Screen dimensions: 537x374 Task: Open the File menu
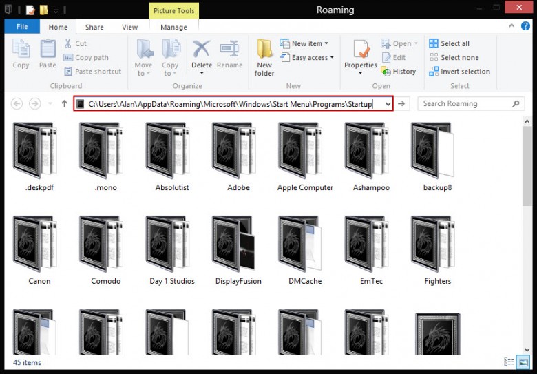pyautogui.click(x=22, y=26)
